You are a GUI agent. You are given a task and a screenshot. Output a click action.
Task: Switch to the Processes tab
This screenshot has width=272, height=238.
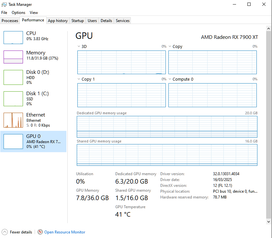click(x=10, y=21)
